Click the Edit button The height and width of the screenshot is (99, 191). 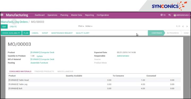pyautogui.click(x=4, y=27)
